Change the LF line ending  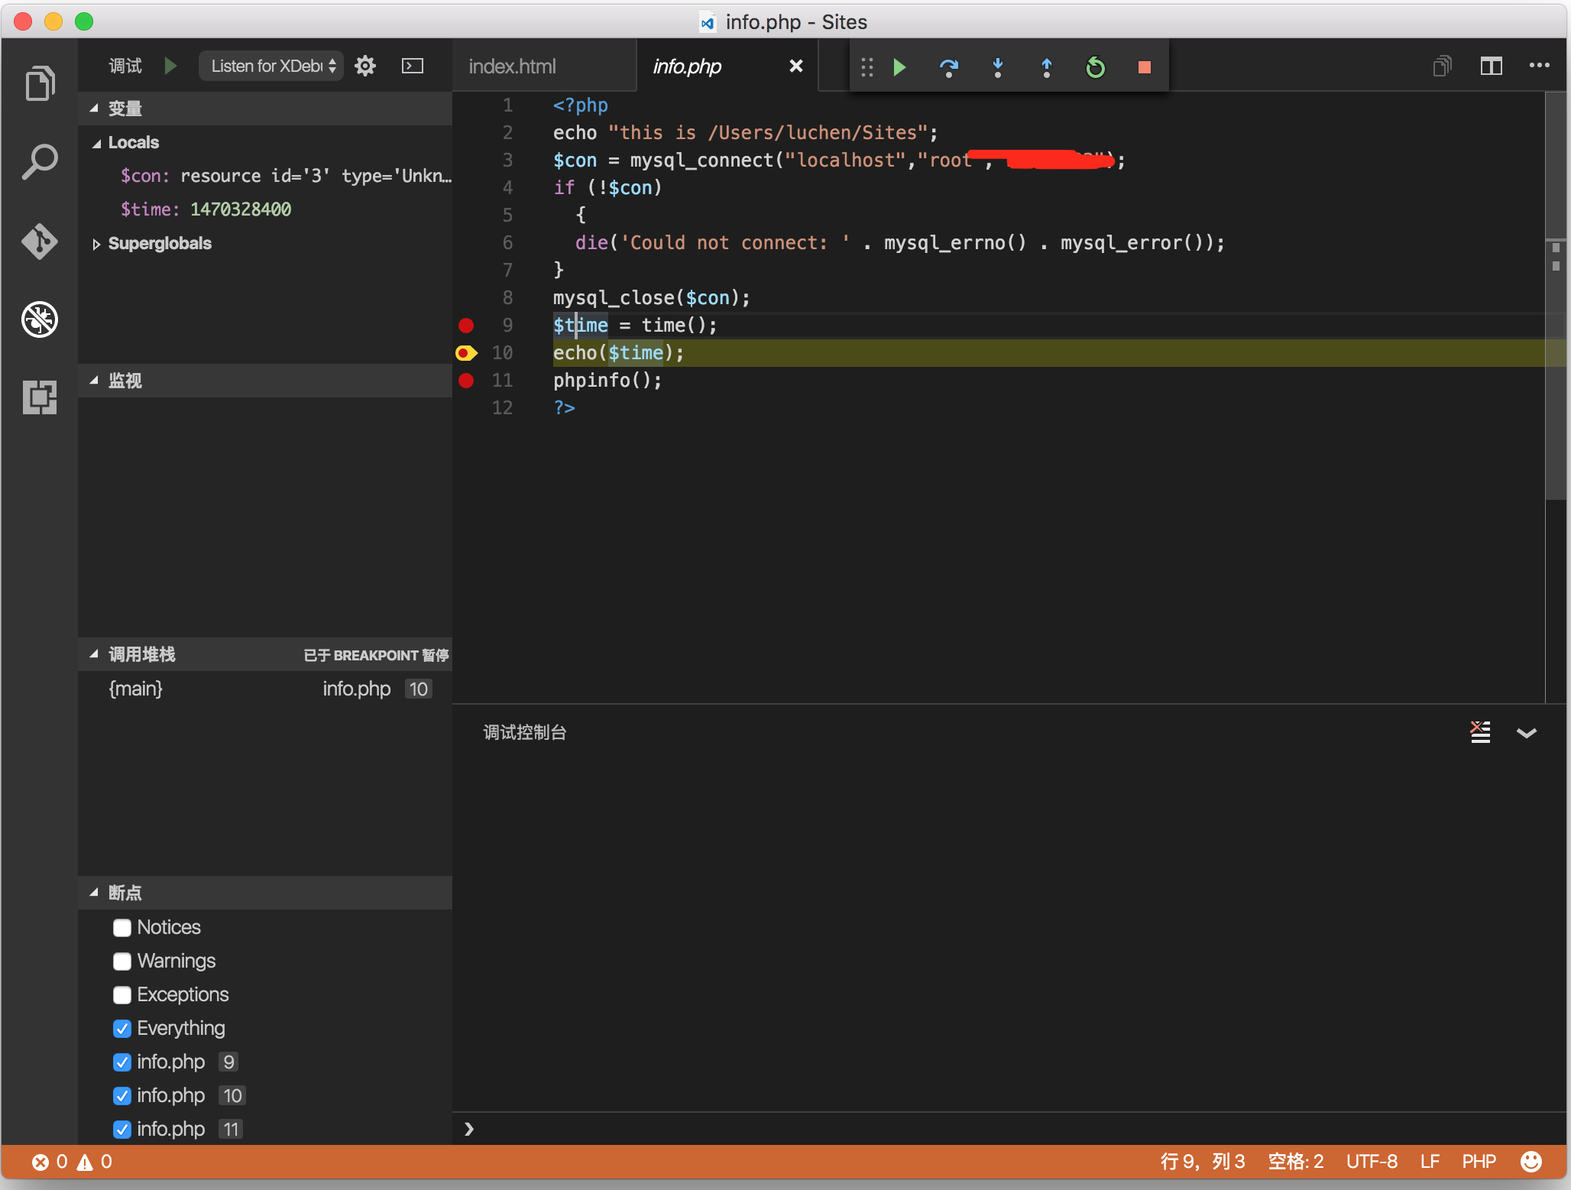1430,1162
